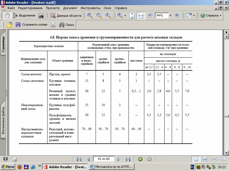Click the Adobe Reader taskbar button
This screenshot has width=229, height=171.
[65, 167]
